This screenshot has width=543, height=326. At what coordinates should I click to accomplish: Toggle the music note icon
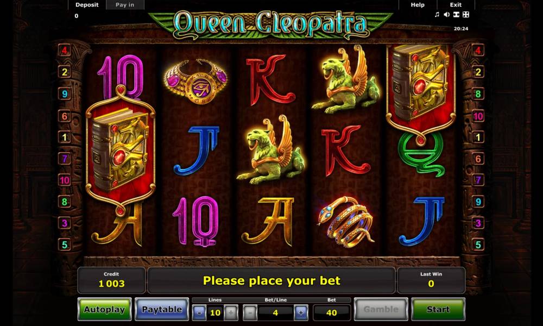[x=437, y=15]
